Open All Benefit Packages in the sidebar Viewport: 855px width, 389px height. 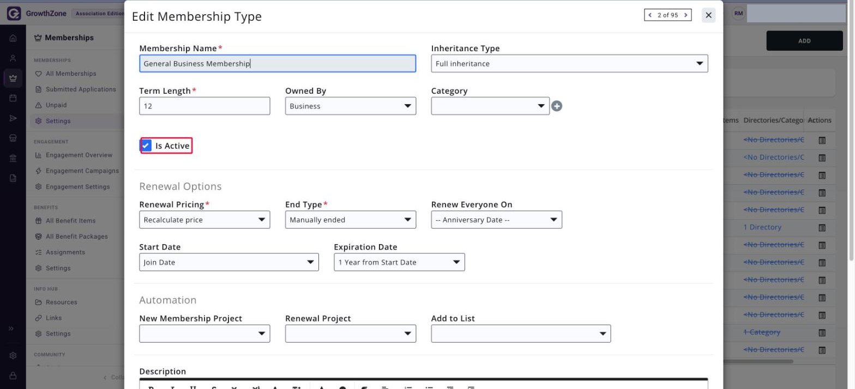[77, 236]
